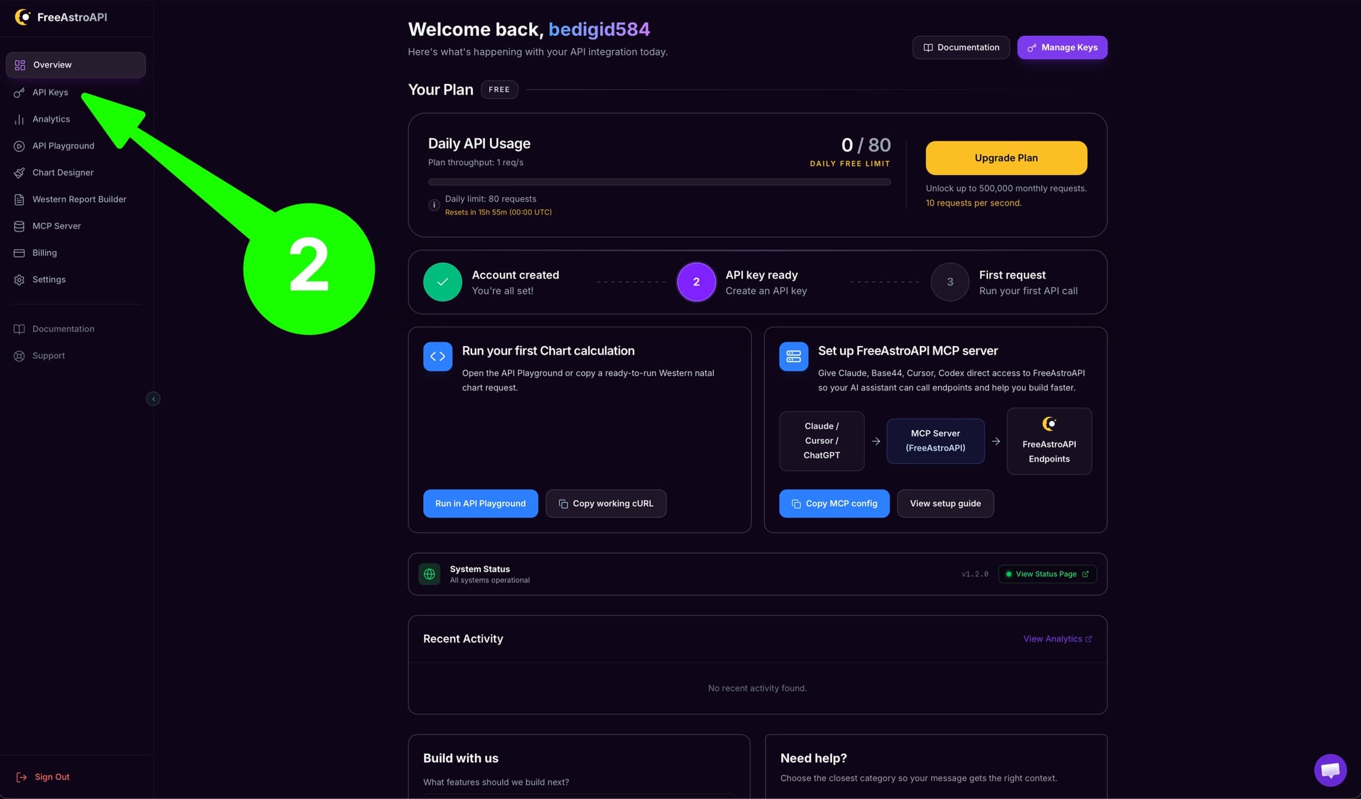
Task: Click the 'API key ready' step title
Action: coord(762,275)
